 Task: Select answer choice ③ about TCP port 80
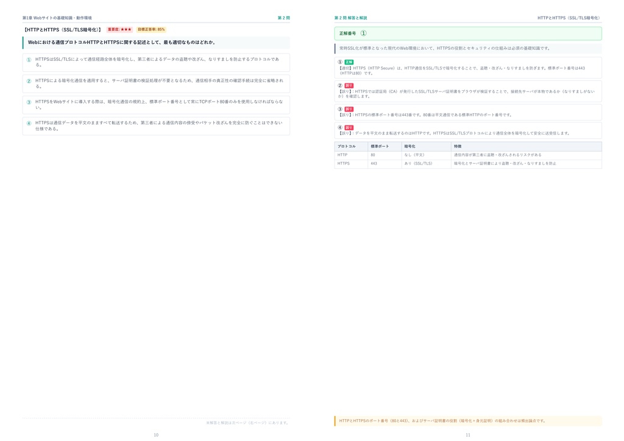coord(156,105)
